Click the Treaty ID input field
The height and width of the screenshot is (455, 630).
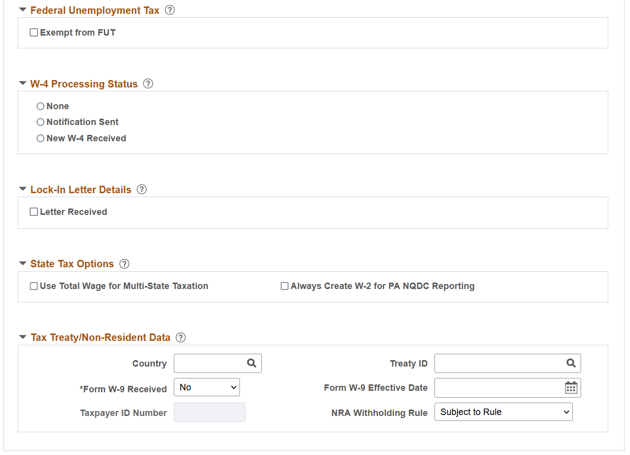[494, 363]
